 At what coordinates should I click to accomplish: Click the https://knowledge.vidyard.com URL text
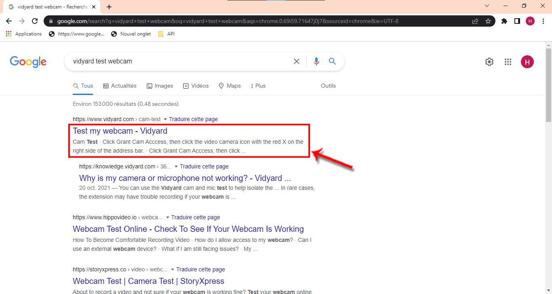(117, 166)
